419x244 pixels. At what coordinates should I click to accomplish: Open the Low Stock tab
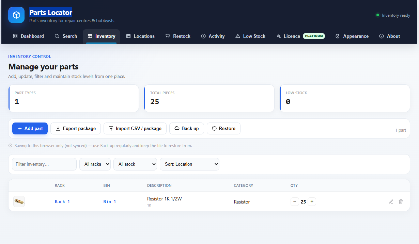pyautogui.click(x=250, y=36)
